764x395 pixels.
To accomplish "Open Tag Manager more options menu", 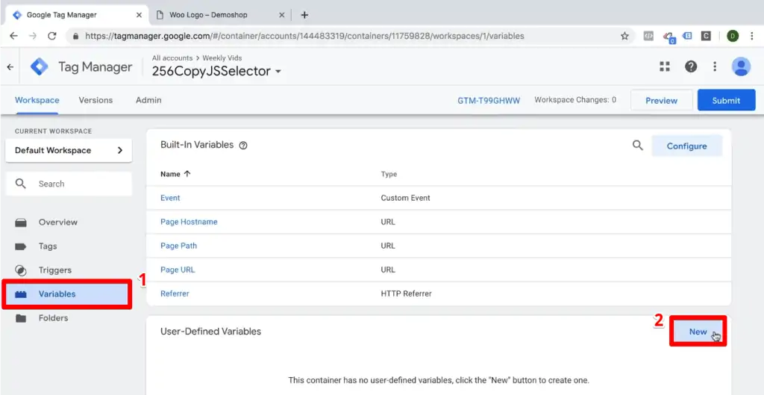I will [x=715, y=66].
